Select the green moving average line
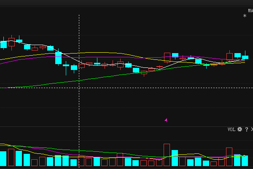253x169 pixels. pyautogui.click(x=113, y=75)
